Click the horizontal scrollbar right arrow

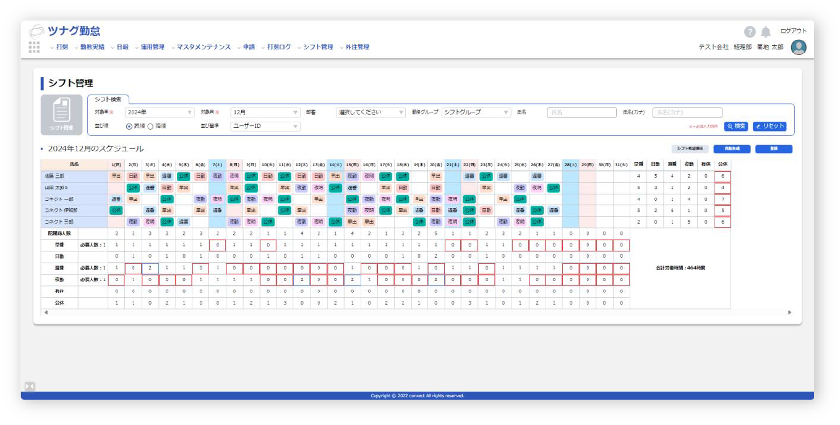point(789,313)
